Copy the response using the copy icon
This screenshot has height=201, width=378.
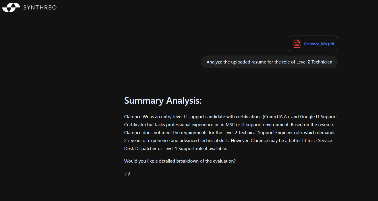128,174
